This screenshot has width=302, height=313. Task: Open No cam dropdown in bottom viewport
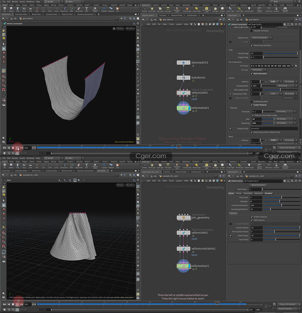point(130,185)
